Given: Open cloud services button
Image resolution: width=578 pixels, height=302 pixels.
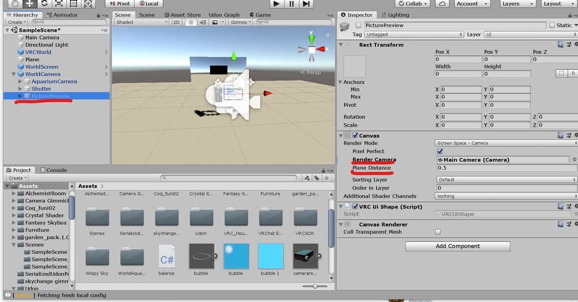Looking at the screenshot, I should pos(442,4).
